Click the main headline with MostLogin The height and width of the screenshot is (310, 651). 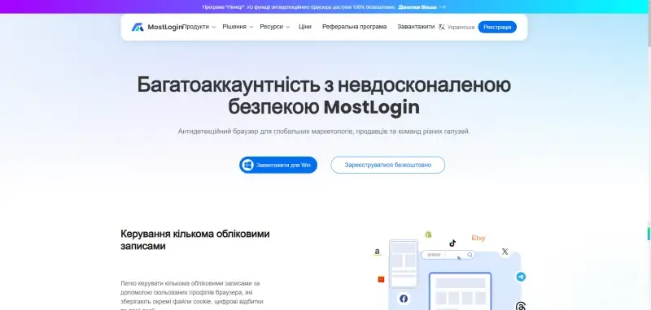(x=324, y=96)
